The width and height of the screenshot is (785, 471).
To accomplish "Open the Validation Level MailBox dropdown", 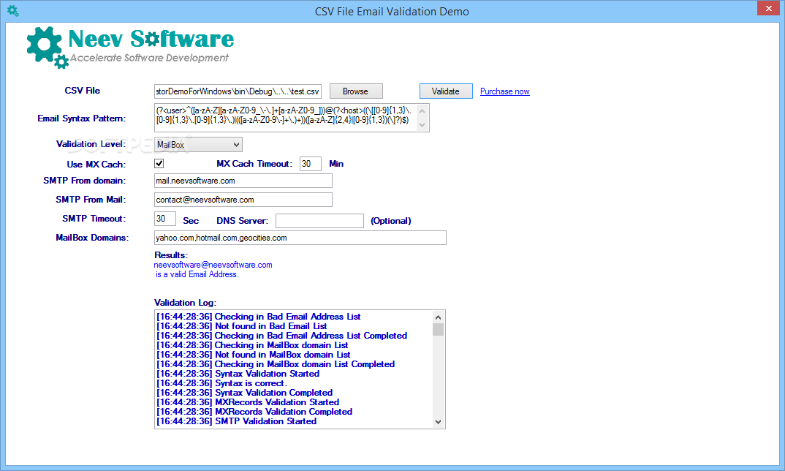I will (198, 144).
